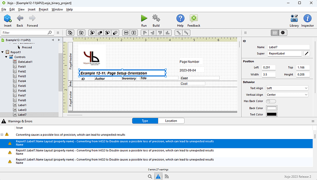Screen dimensions: 317x180
Task: Click navigator history left arrow
Action: coord(53,40)
